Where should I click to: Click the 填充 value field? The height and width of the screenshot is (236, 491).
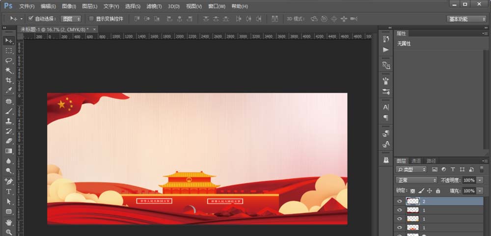pos(469,191)
